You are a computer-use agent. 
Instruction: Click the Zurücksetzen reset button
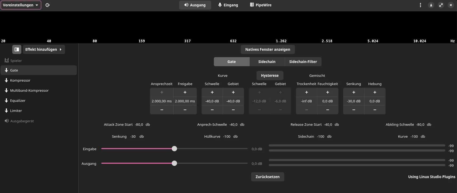coord(268,177)
